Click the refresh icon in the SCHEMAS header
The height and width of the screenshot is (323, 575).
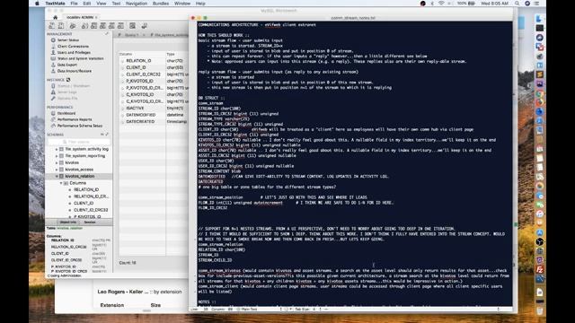[102, 135]
